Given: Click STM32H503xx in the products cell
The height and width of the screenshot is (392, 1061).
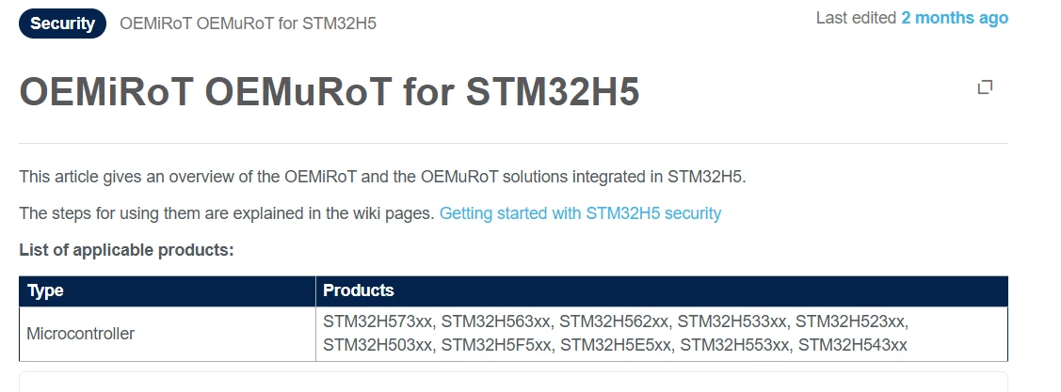Looking at the screenshot, I should (x=377, y=345).
